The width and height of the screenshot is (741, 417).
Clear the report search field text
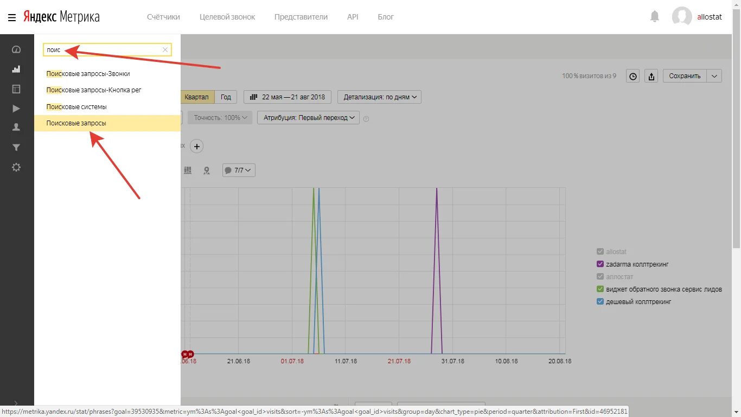165,50
